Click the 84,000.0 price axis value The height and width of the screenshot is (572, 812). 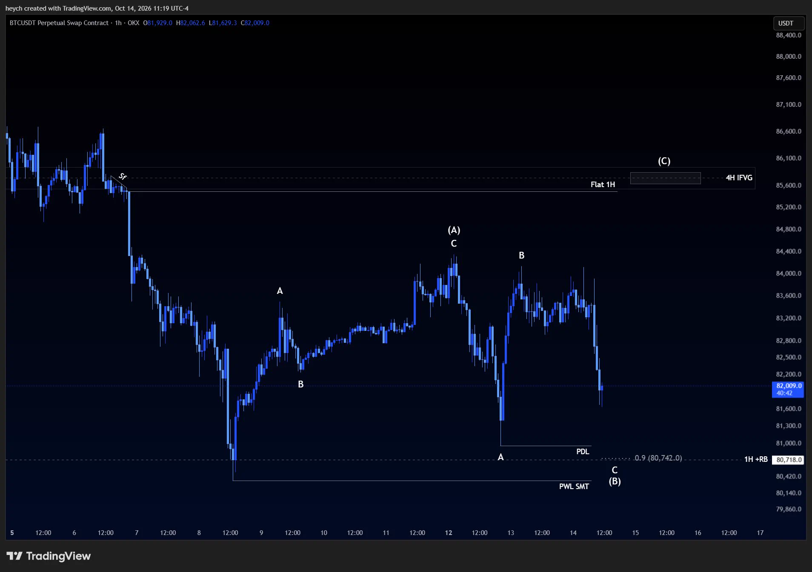pyautogui.click(x=788, y=273)
